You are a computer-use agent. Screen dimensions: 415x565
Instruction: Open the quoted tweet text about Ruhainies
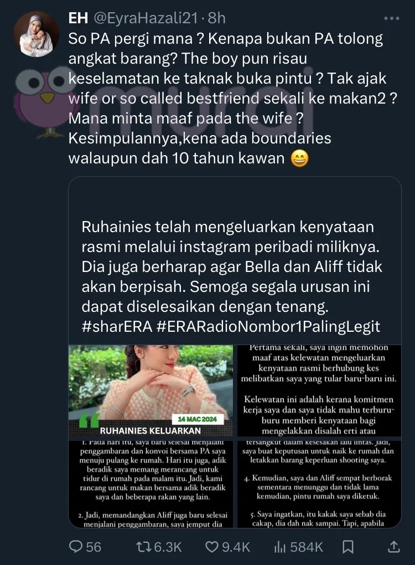(x=231, y=277)
